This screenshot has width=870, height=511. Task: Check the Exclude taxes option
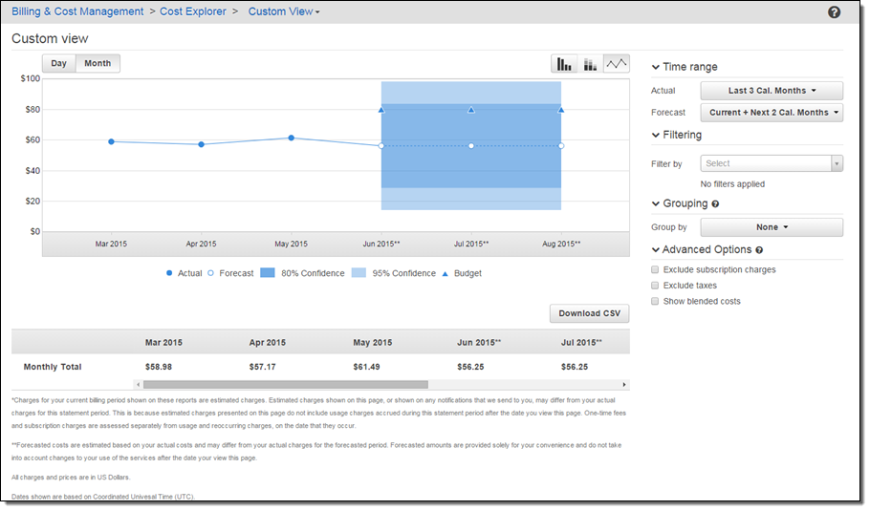pyautogui.click(x=655, y=286)
